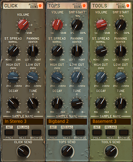Browse samples for the CLICK channel
The image size is (133, 162).
[36, 132]
